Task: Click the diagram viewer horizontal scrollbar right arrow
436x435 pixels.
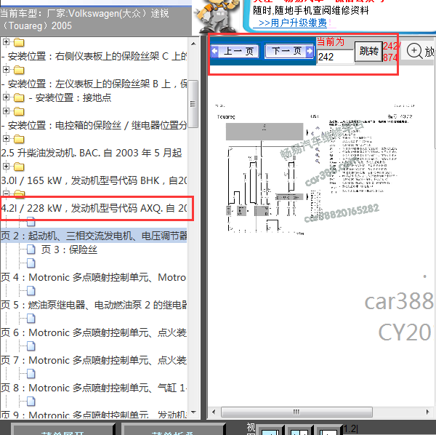Action: click(x=428, y=412)
